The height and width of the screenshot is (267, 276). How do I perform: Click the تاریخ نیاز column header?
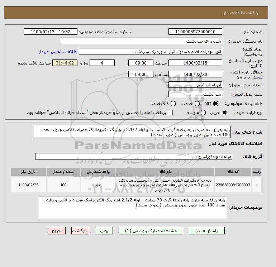click(28, 172)
